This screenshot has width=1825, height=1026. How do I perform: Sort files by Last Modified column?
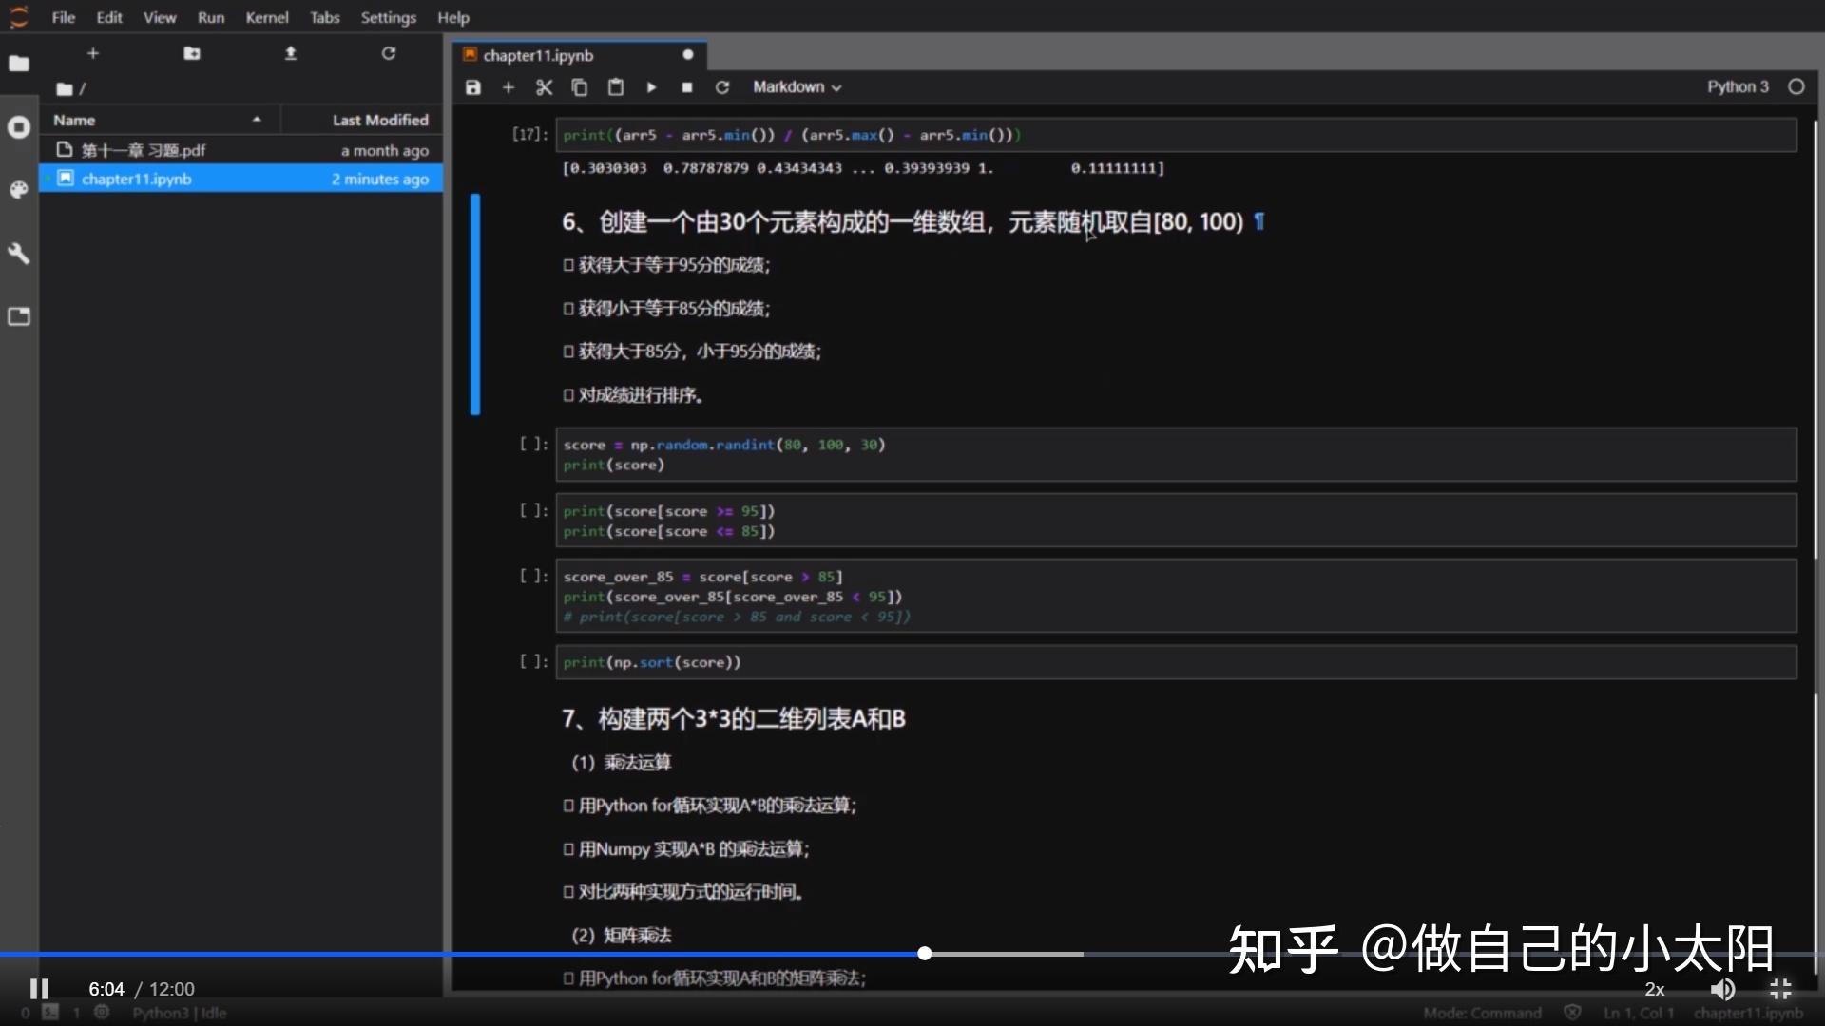click(x=379, y=120)
